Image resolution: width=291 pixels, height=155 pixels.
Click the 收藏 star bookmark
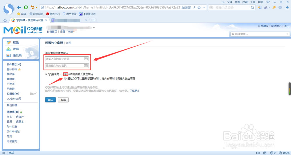pyautogui.click(x=22, y=14)
